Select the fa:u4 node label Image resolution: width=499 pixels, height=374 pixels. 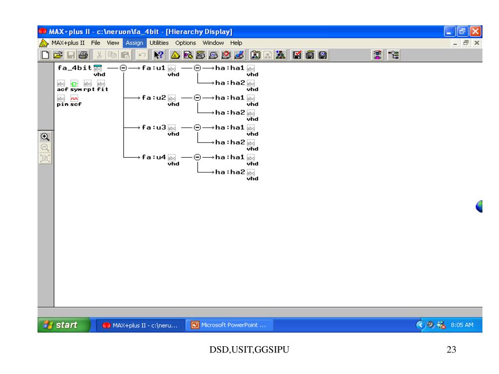click(154, 157)
